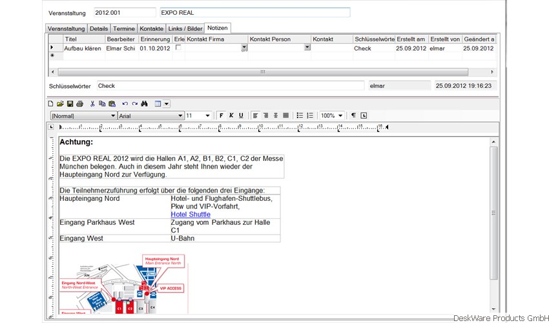Switch to the Veranstaltung tab
Screen dimensions: 549x323
click(66, 28)
